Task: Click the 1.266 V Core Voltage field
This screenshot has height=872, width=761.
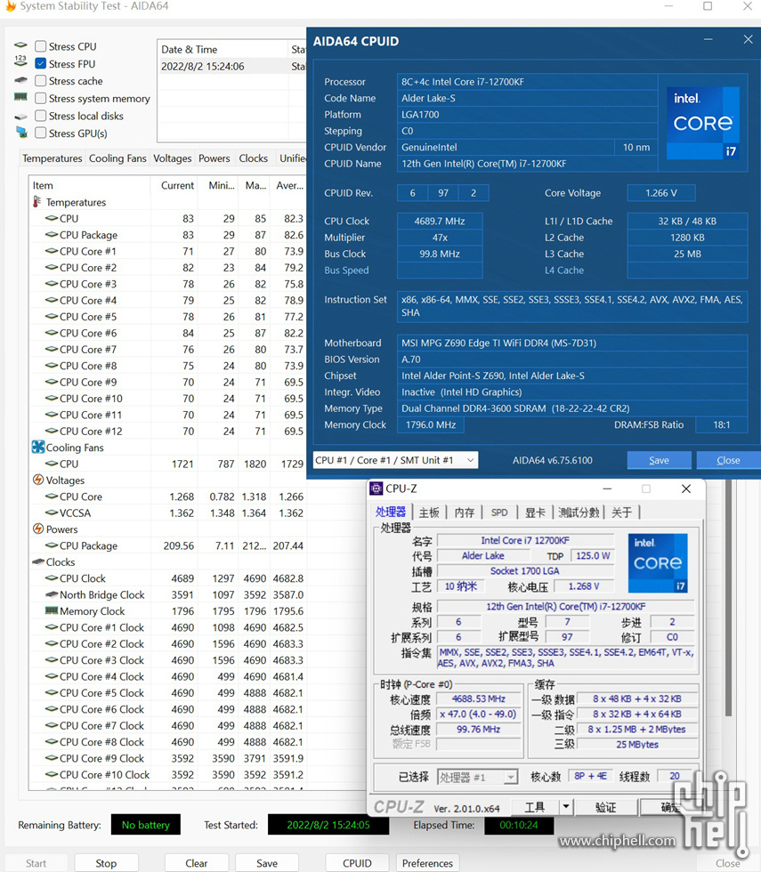Action: [660, 193]
